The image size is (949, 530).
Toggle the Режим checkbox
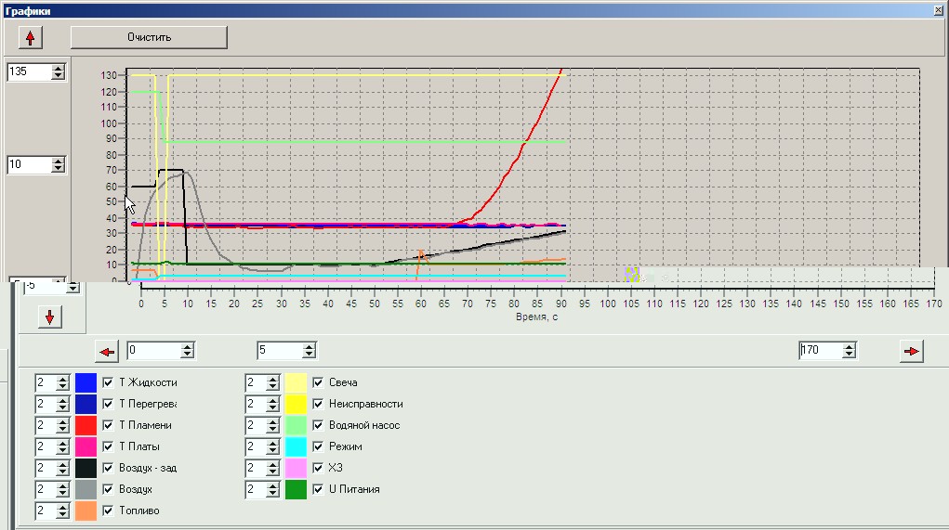coord(318,446)
